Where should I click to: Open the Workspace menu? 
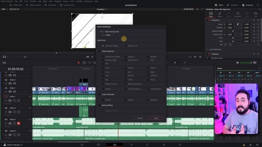tap(88, 1)
